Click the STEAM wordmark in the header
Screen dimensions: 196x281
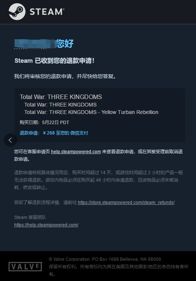pos(47,12)
